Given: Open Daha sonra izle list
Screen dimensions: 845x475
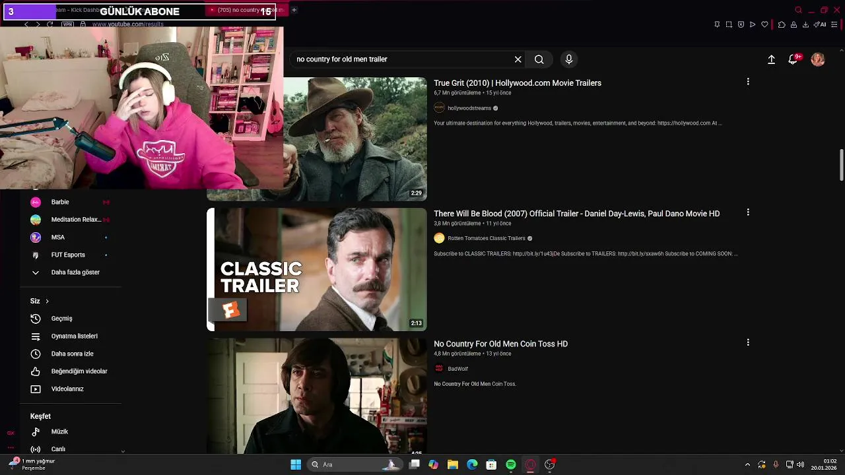Looking at the screenshot, I should point(71,354).
